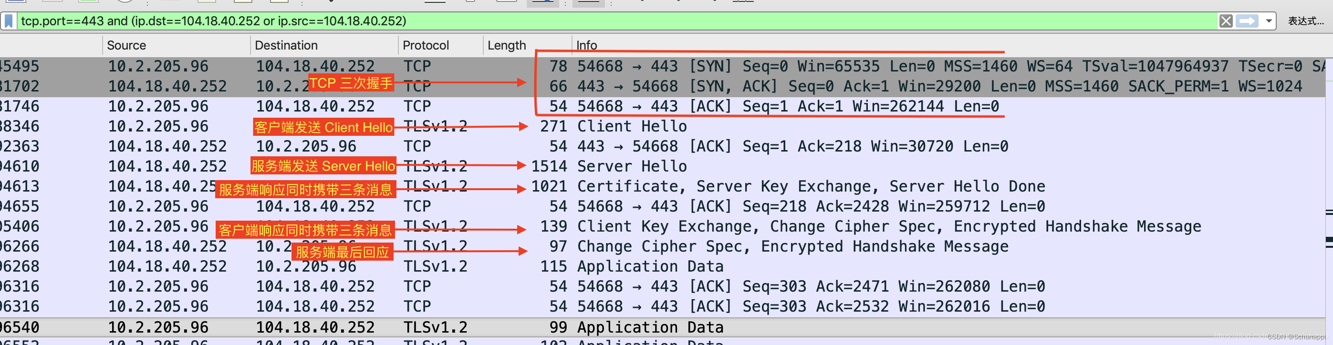Apply the display filter with the arrow button
Screen dimensions: 1333x345
[1247, 21]
